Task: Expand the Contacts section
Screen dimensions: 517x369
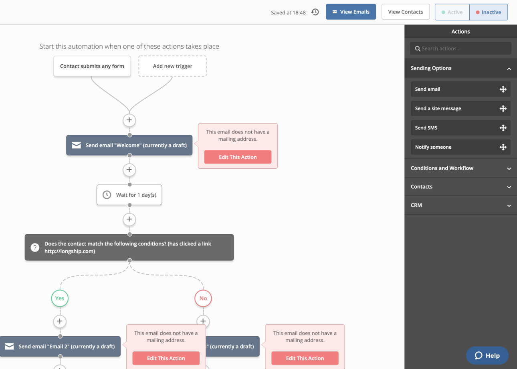Action: 460,187
